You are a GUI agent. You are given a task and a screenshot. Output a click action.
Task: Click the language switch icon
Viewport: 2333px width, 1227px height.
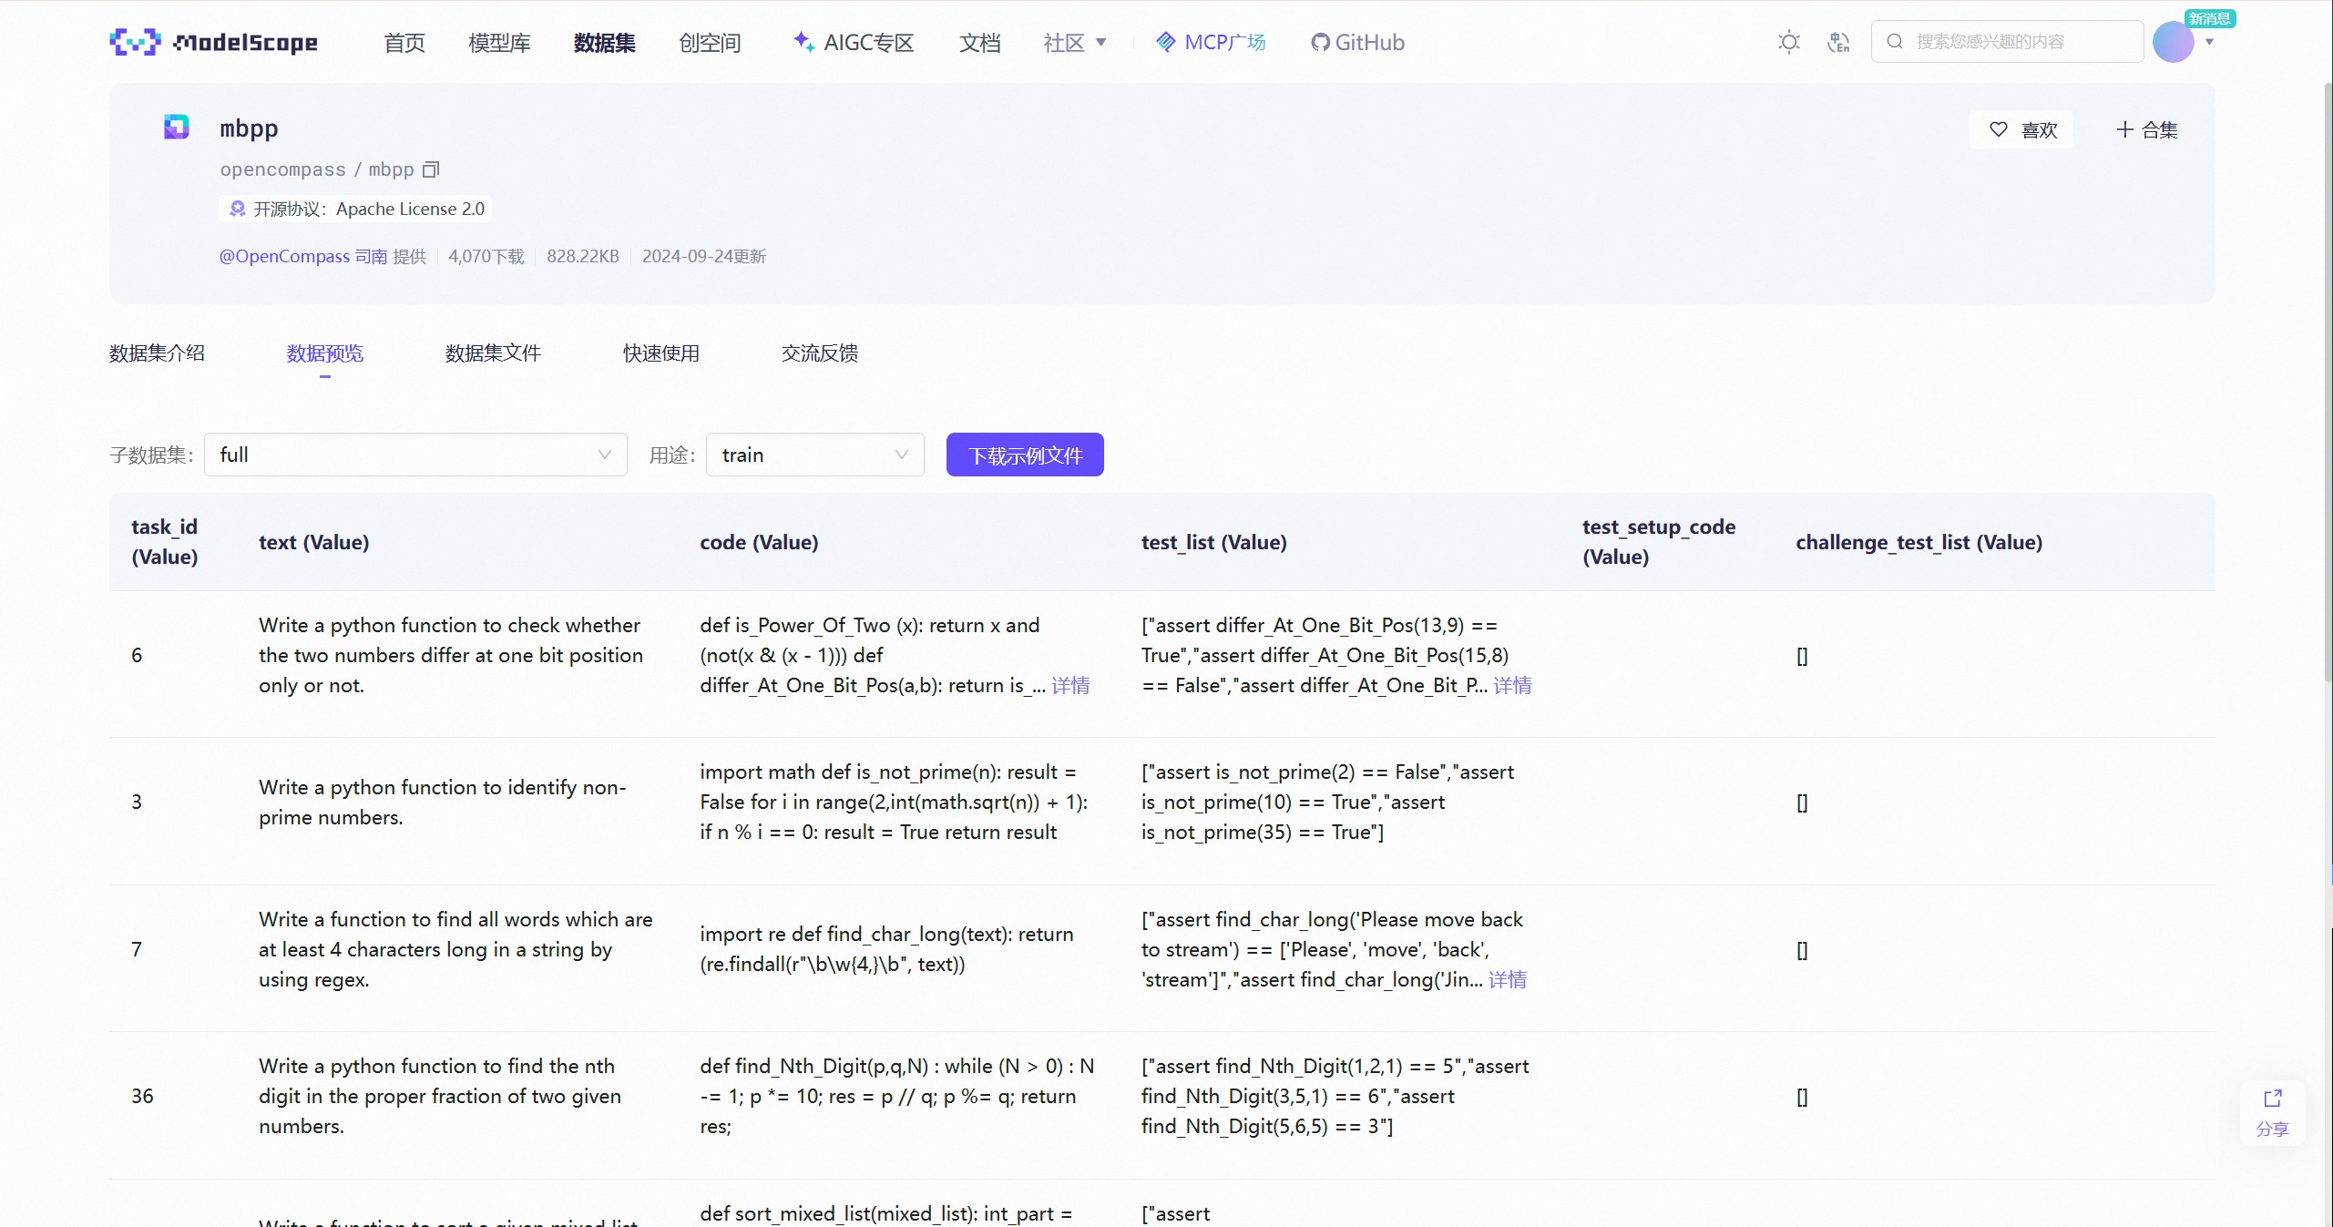pyautogui.click(x=1838, y=42)
